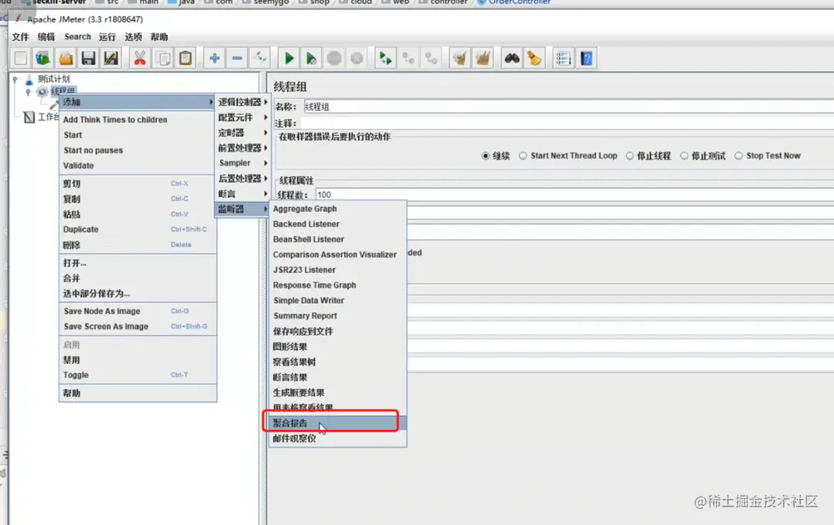Click the blue plus Expand All icon
Screen dimensions: 834x525
[214, 58]
